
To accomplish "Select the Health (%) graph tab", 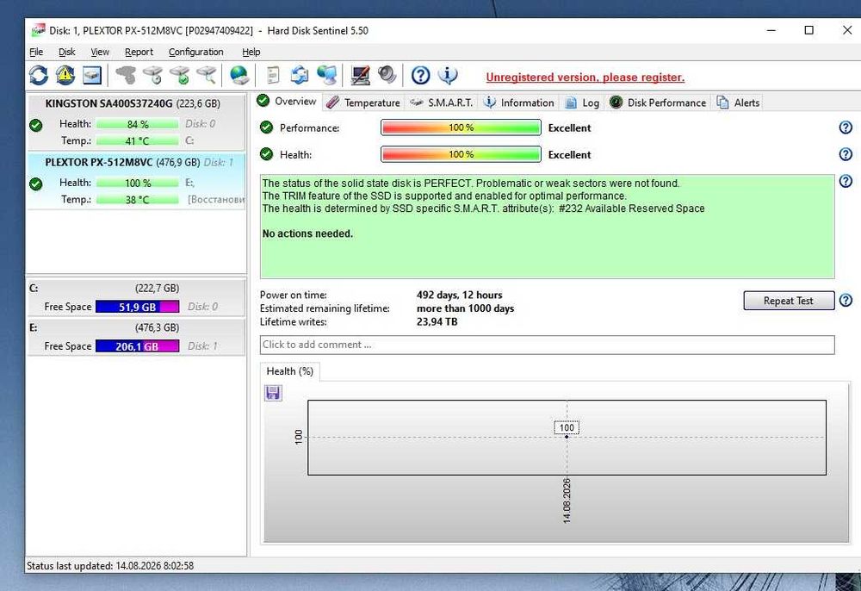I will (290, 371).
